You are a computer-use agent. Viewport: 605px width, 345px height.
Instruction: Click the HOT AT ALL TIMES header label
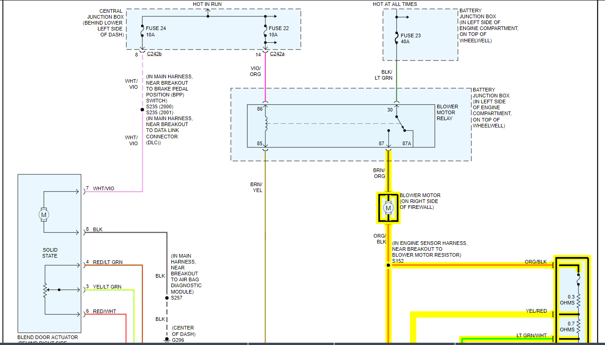click(x=394, y=4)
